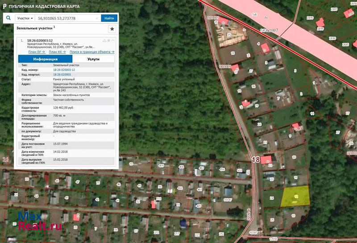Switch to the Информация tab
Viewport: 357px width, 243px height.
click(x=45, y=59)
